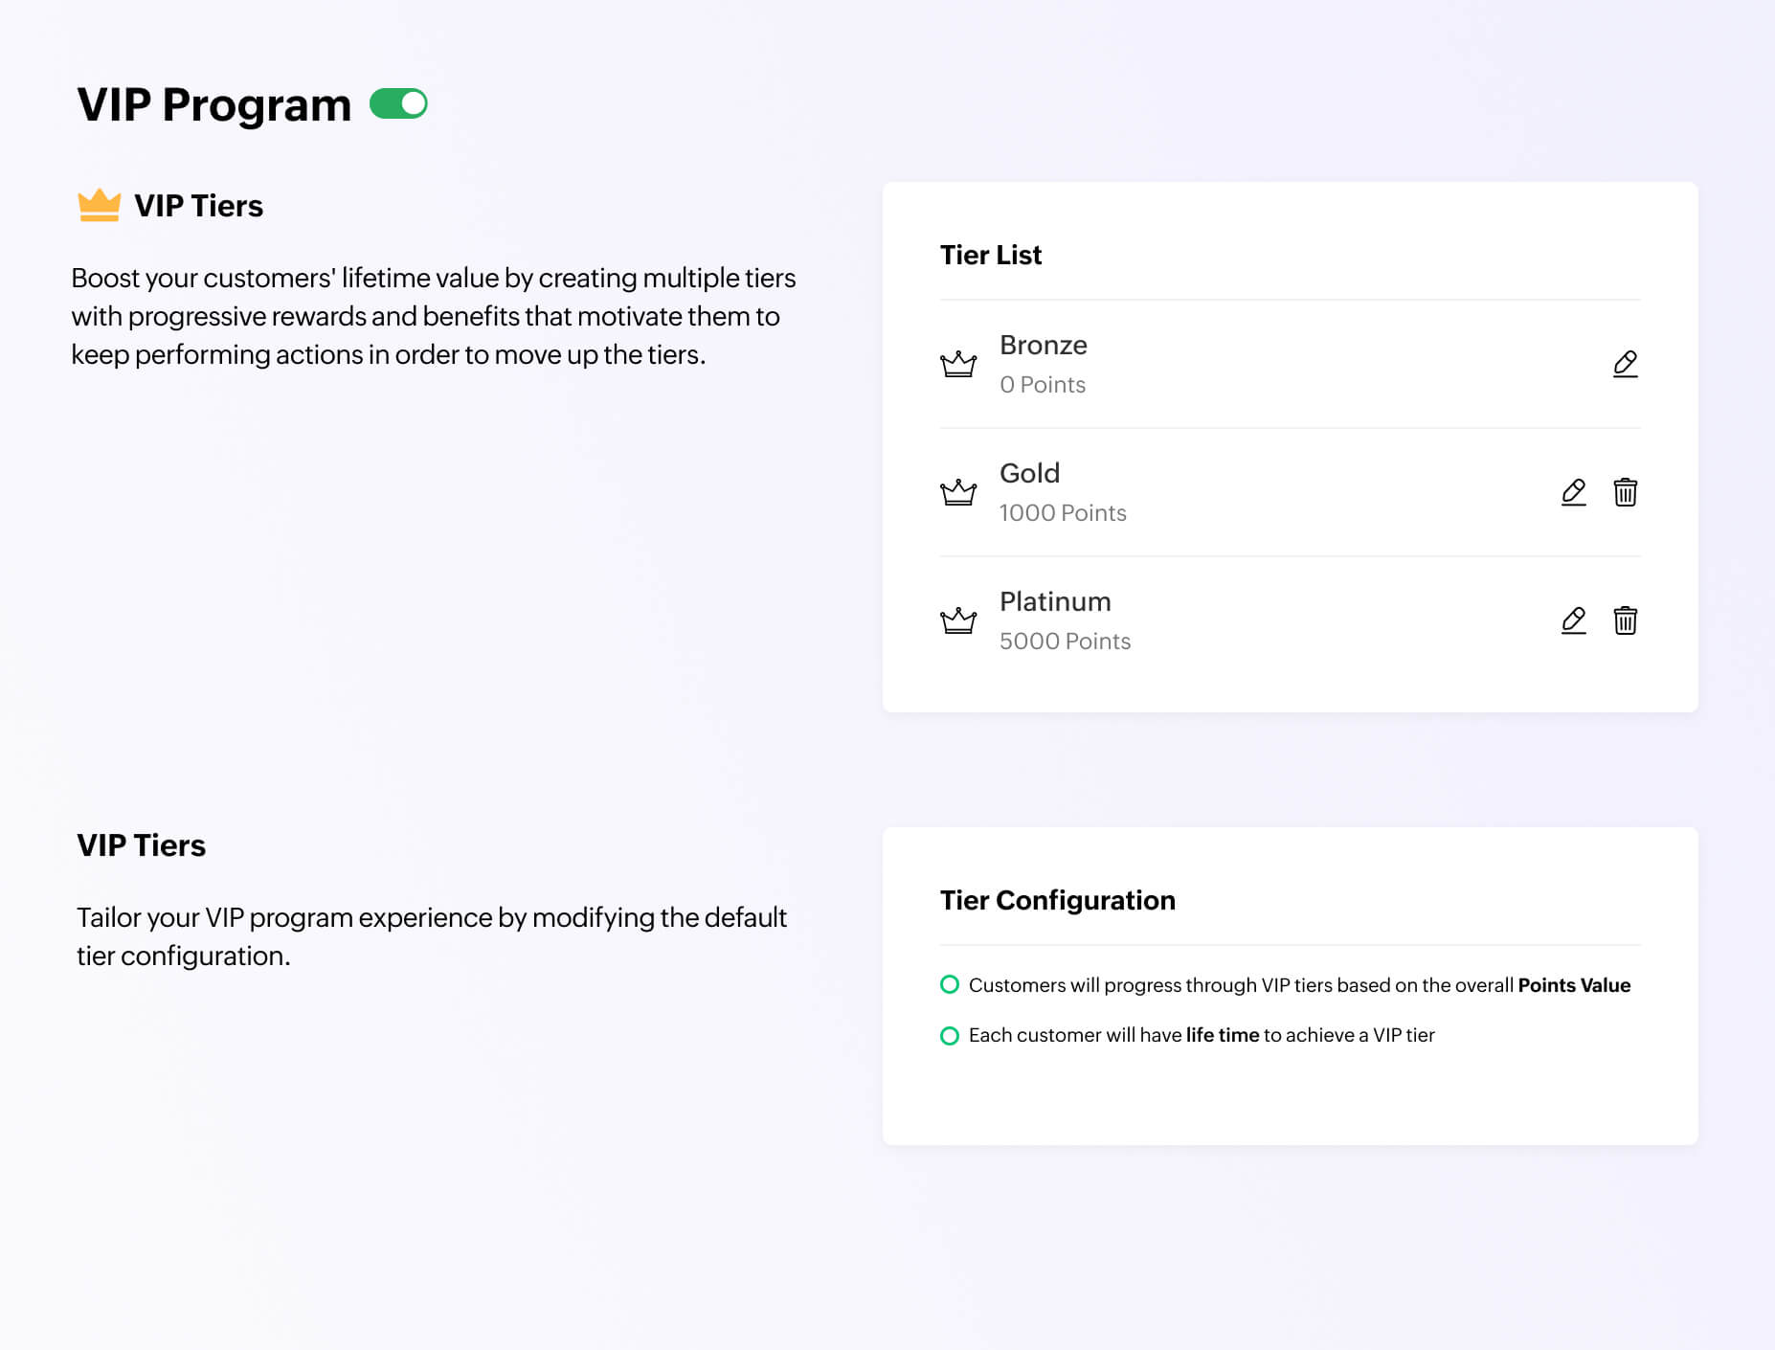The width and height of the screenshot is (1775, 1350).
Task: Click the 1000 Points label under Gold
Action: [x=1063, y=513]
